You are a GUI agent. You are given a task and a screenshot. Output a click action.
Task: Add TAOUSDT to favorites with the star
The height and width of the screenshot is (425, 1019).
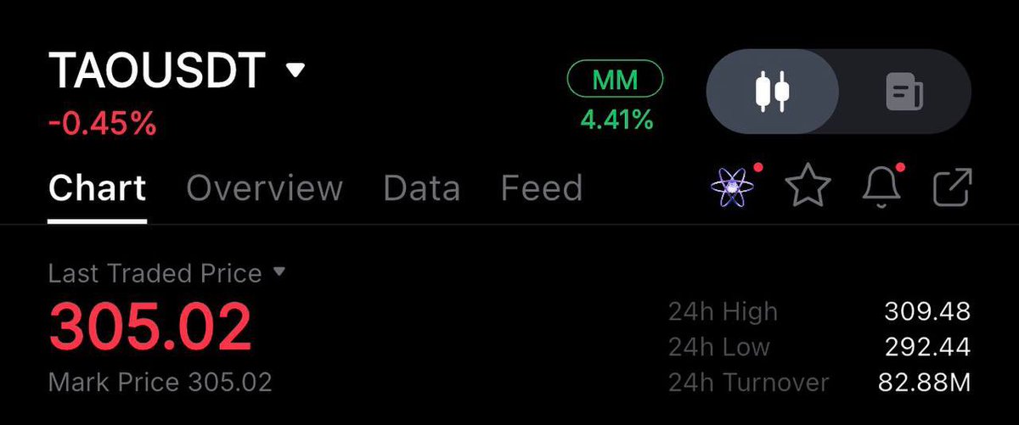coord(807,187)
